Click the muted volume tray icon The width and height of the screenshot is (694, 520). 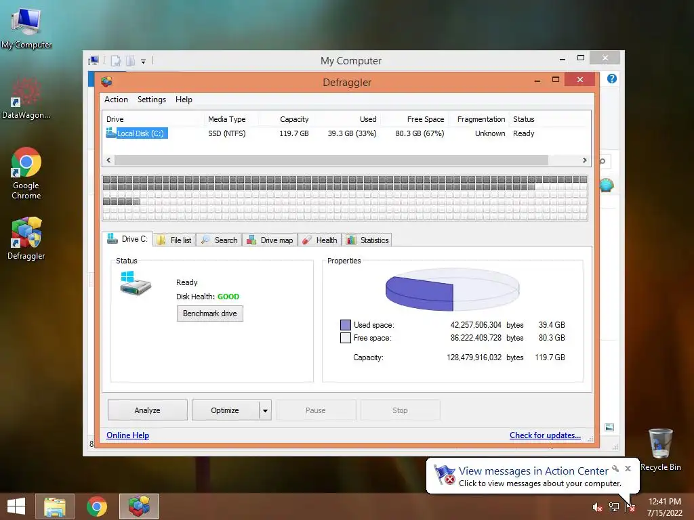597,507
